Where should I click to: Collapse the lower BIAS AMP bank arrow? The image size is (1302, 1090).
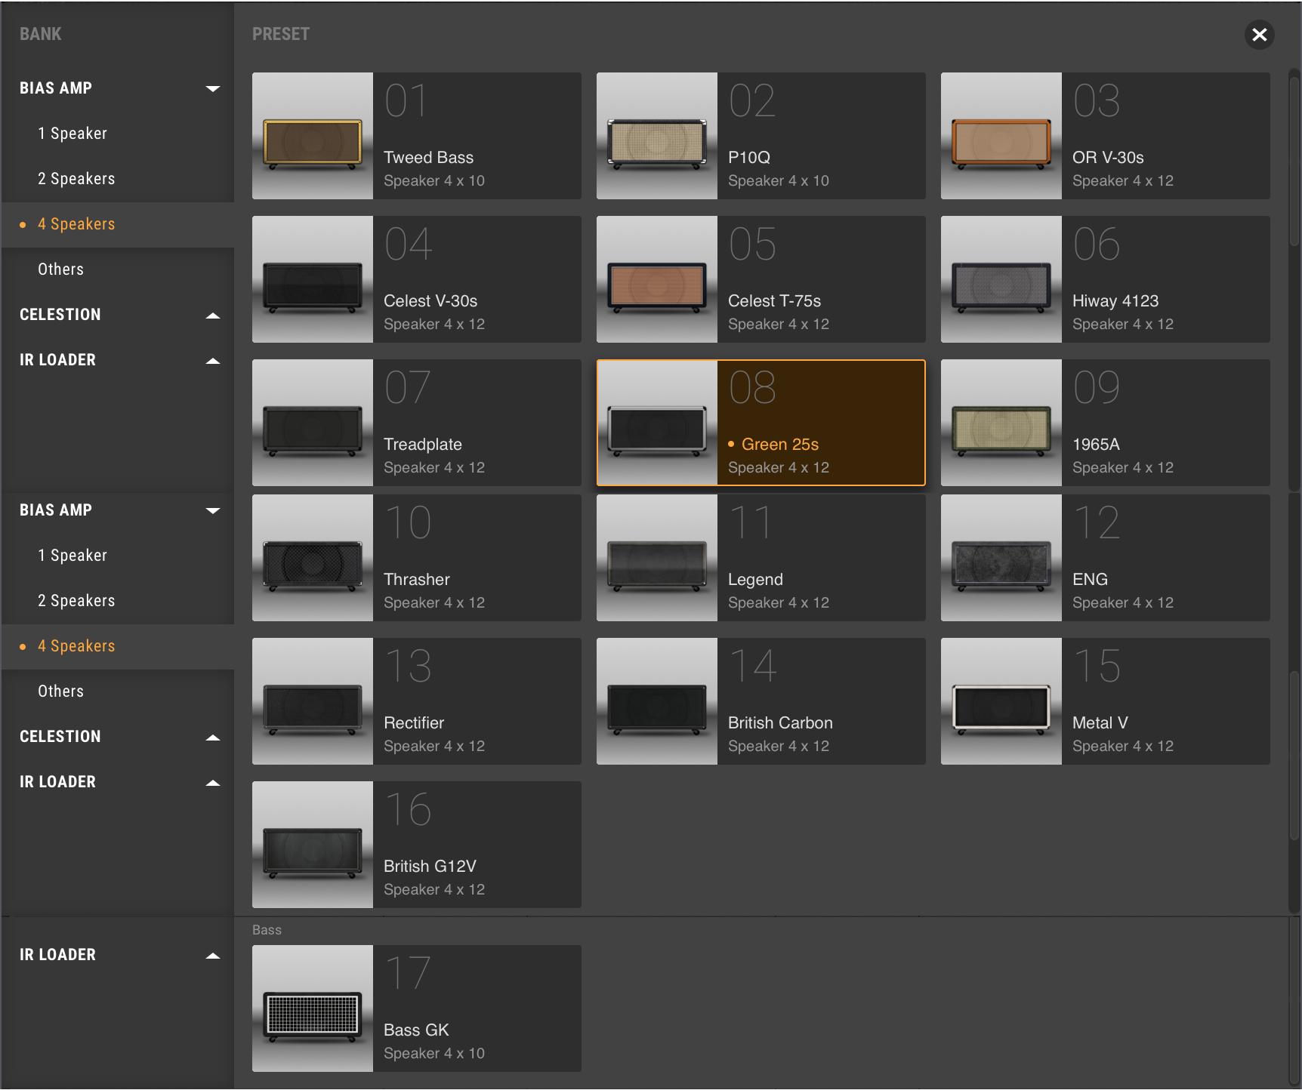tap(213, 510)
